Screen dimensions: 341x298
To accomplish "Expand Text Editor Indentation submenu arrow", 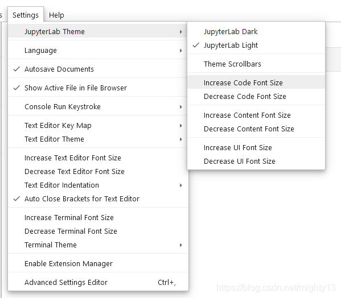I will coord(180,185).
